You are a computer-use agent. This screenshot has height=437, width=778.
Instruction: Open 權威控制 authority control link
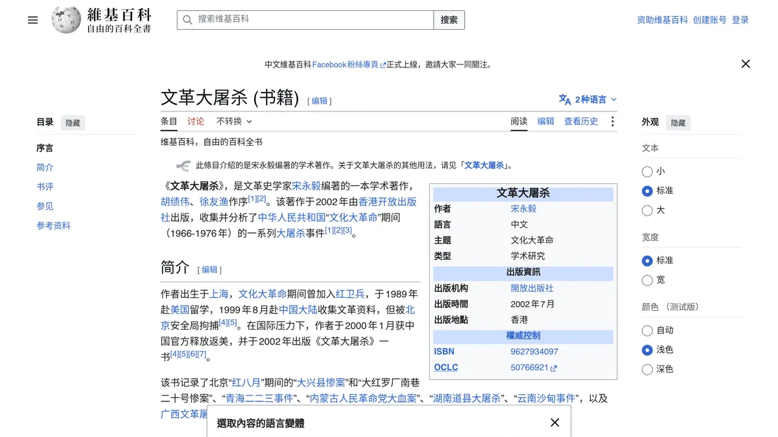click(523, 336)
